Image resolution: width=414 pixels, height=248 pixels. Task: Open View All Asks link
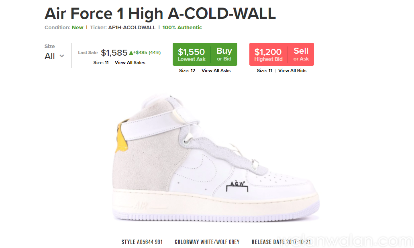pos(216,71)
